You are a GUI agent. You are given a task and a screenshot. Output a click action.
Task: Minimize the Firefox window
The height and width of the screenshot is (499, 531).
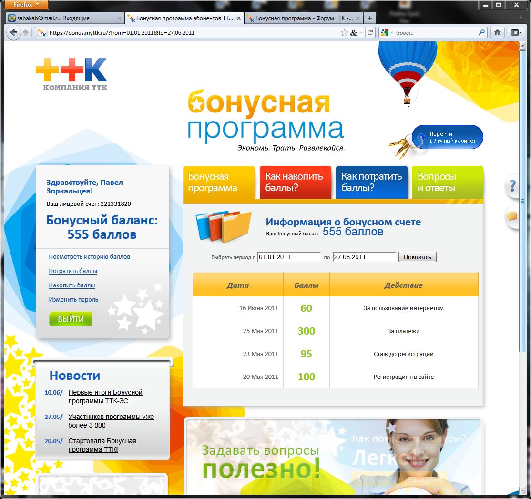[x=486, y=5]
